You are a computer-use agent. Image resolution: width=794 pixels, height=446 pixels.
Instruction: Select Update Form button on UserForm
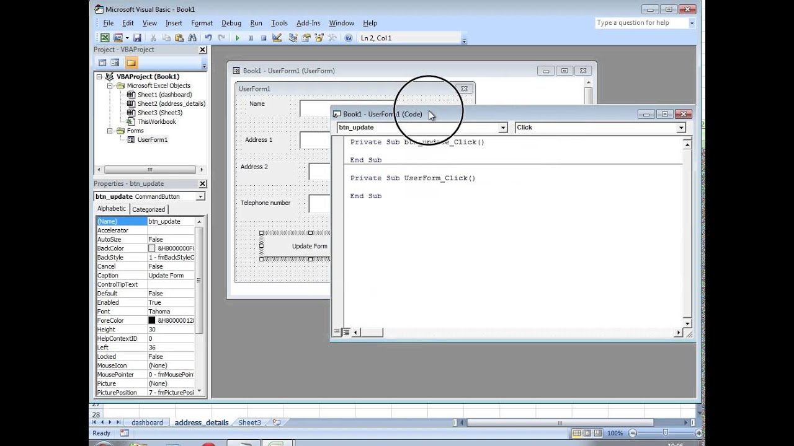coord(296,246)
